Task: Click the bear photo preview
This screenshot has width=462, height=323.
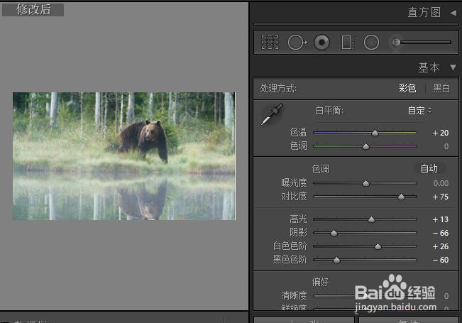Action: [124, 156]
